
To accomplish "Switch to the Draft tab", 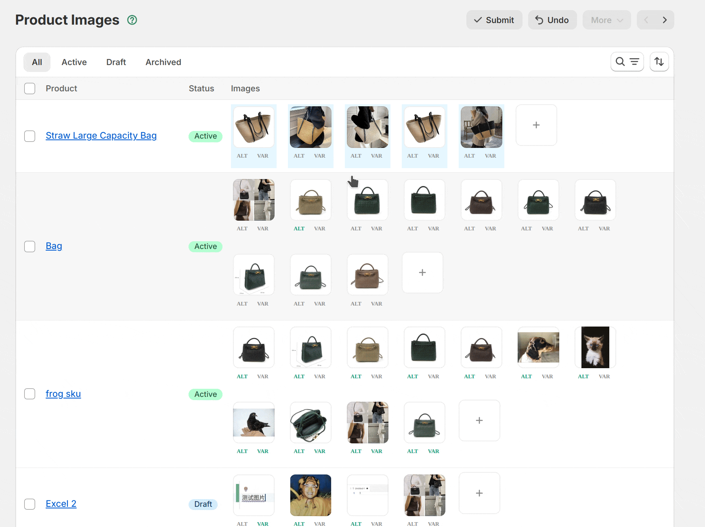I will (116, 62).
